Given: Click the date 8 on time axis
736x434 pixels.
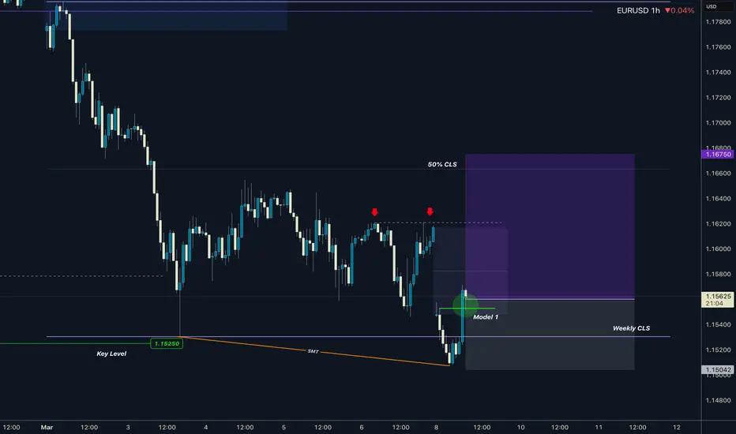Looking at the screenshot, I should [436, 428].
